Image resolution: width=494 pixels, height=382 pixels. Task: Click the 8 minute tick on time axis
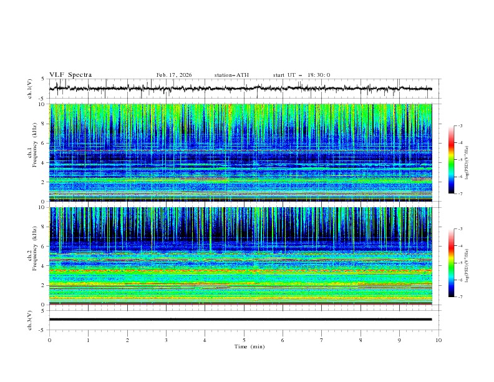tap(361, 340)
